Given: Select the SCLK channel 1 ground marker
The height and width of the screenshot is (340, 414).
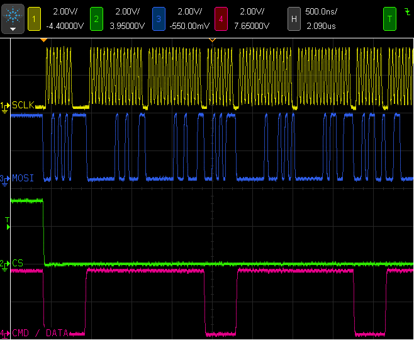Looking at the screenshot, I should coord(5,105).
